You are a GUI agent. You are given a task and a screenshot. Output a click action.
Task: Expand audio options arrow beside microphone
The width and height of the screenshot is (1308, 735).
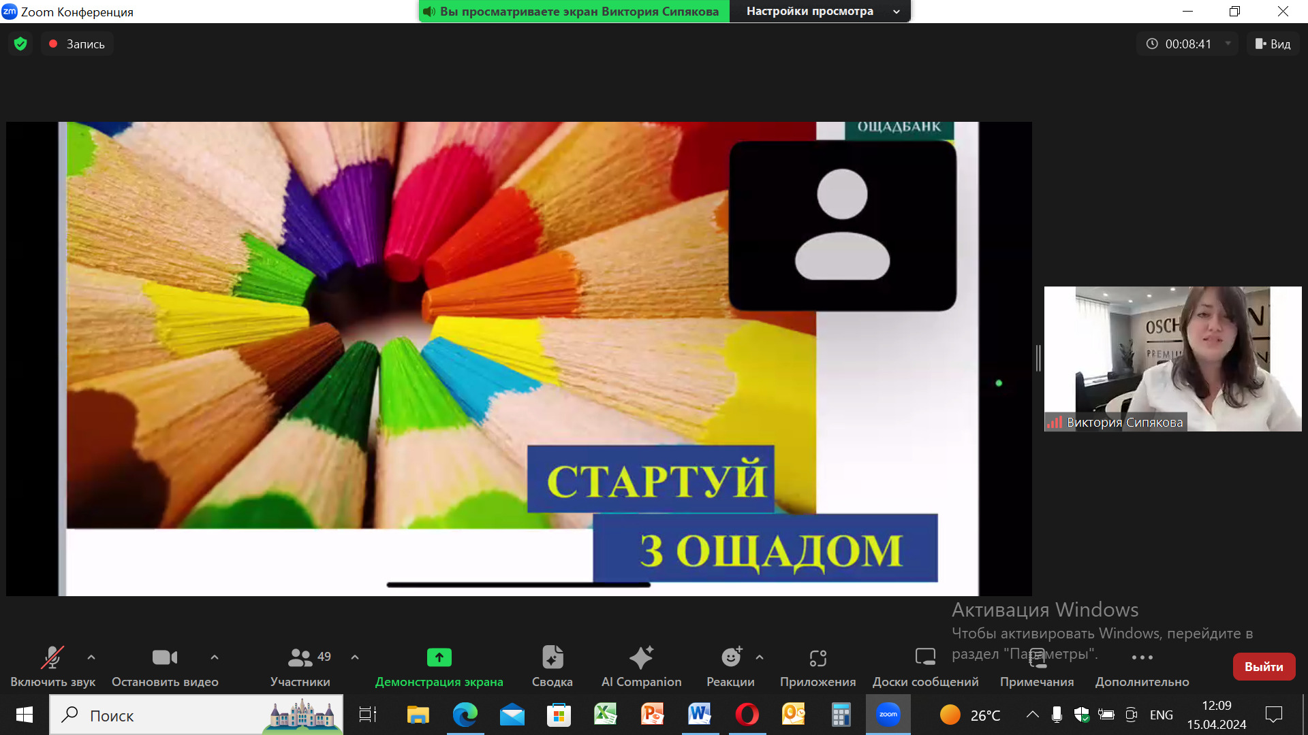(x=91, y=657)
